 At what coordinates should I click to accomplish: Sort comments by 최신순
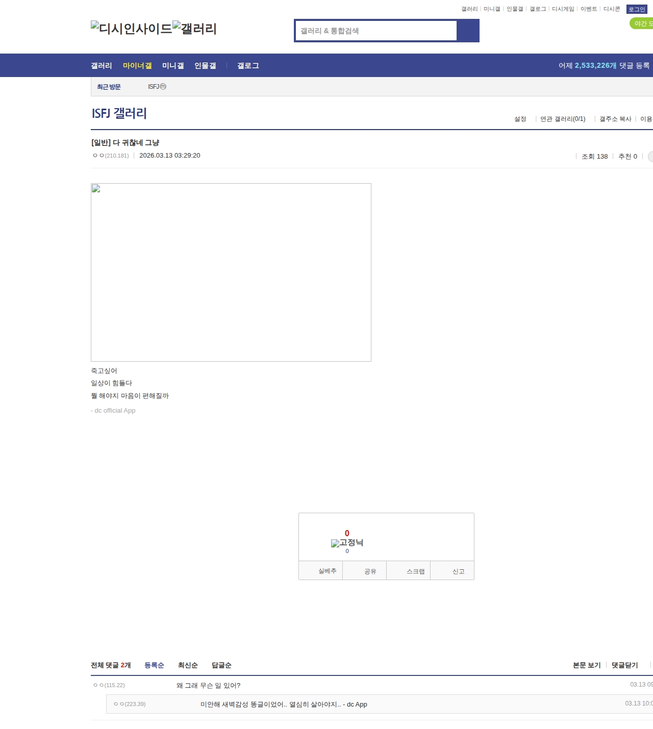pos(188,665)
